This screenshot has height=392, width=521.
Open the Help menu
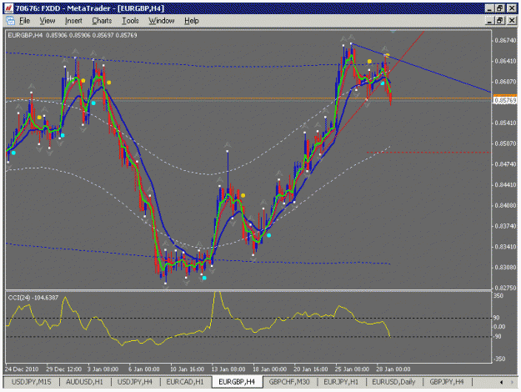192,21
